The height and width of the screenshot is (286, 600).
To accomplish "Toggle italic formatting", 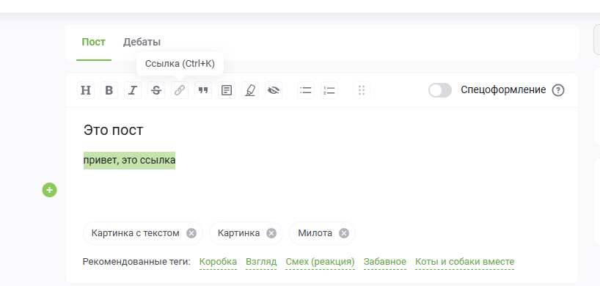I will [133, 90].
